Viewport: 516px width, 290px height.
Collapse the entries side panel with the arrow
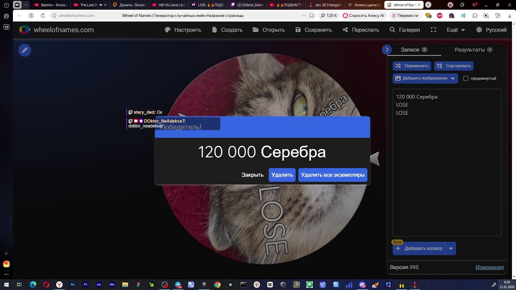387,50
